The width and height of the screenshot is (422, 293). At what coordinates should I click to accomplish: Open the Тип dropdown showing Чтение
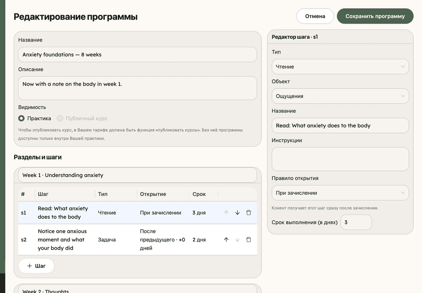[x=340, y=67]
